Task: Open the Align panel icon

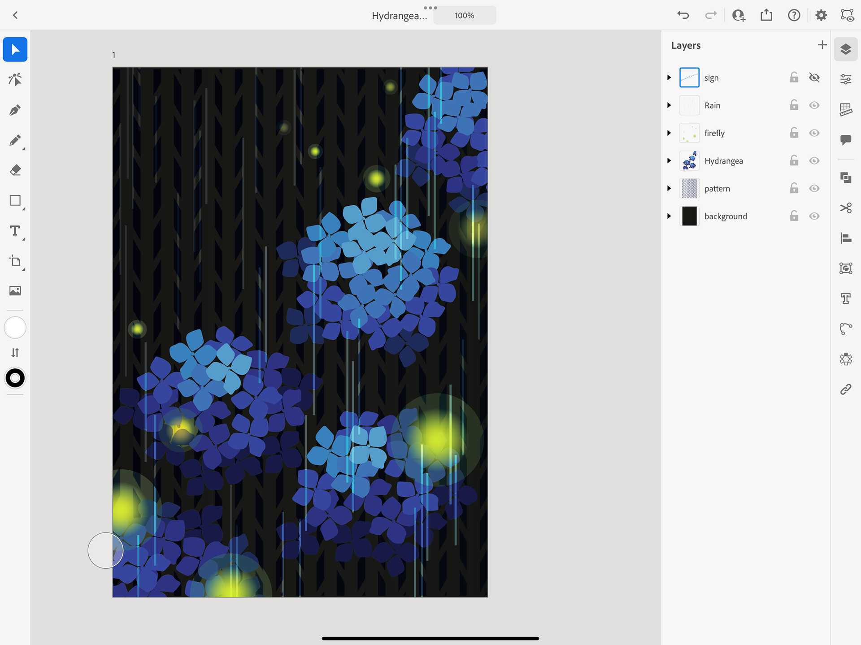Action: pos(845,238)
